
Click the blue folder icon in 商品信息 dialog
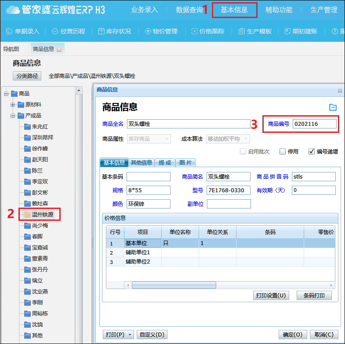click(x=333, y=107)
